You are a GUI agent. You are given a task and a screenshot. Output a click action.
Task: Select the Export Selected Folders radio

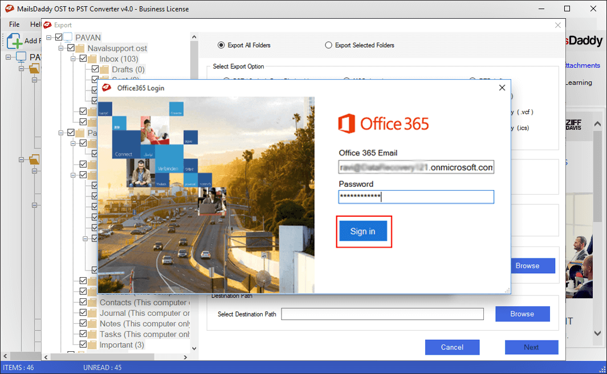click(x=328, y=45)
